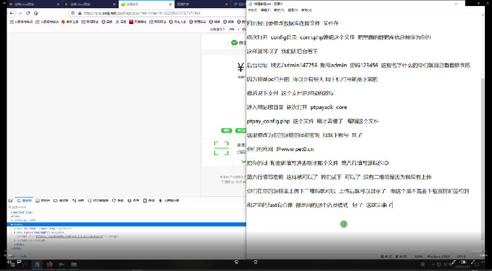Open Notepad's 文件(F) menu
Viewport: 492px width, 271px height.
tap(253, 10)
